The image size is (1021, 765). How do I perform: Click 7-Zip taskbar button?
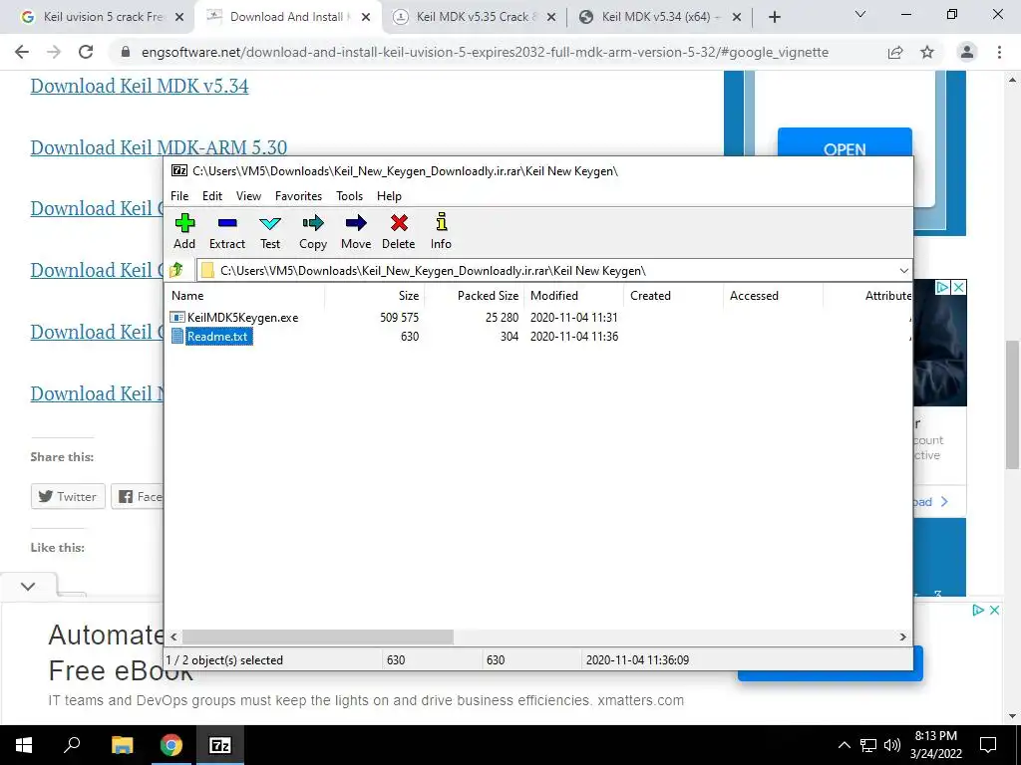pos(220,745)
